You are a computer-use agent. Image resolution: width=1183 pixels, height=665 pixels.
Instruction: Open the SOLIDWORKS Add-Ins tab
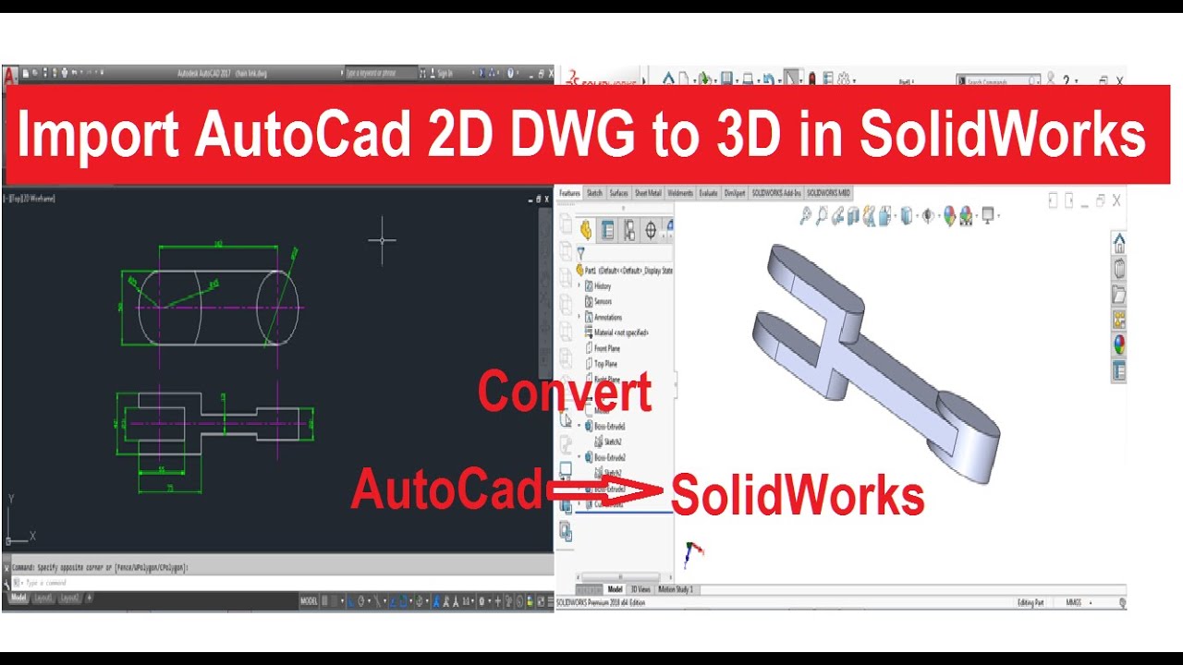[x=776, y=193]
